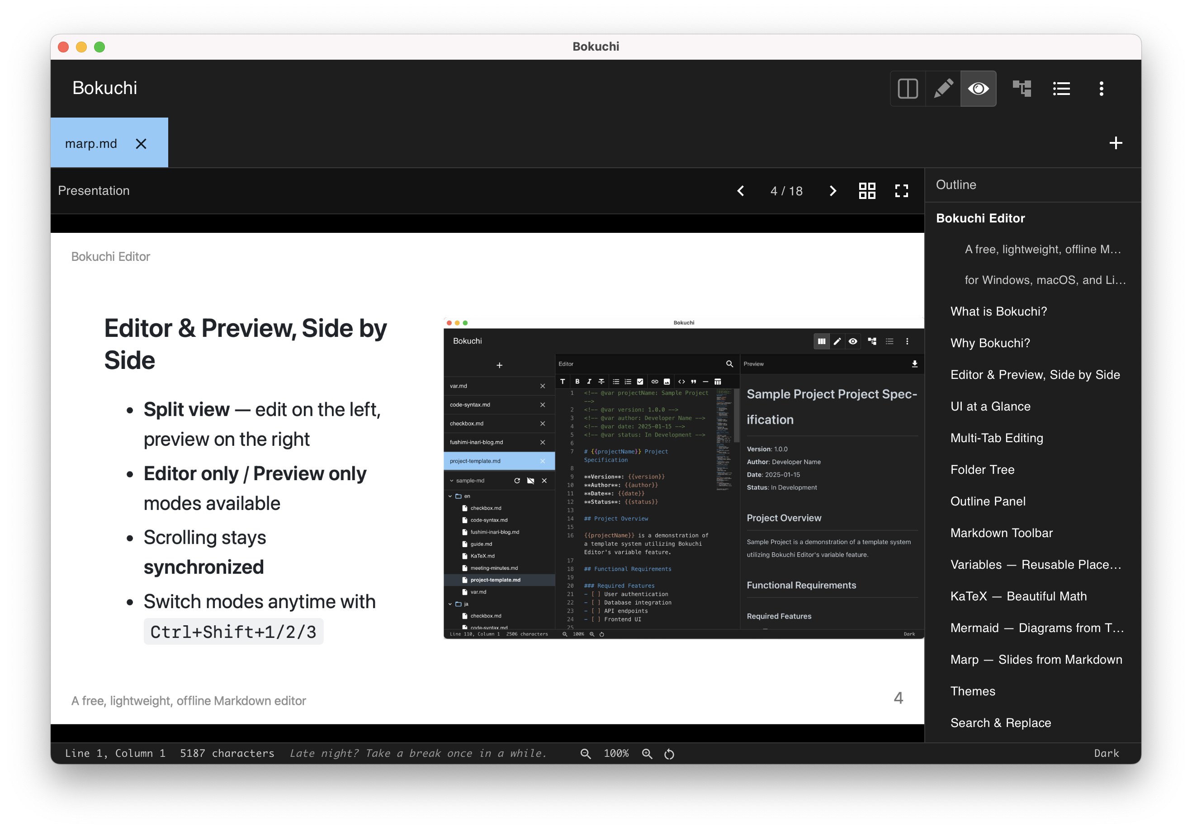
Task: Switch to preview-only mode (eye icon)
Action: tap(978, 89)
